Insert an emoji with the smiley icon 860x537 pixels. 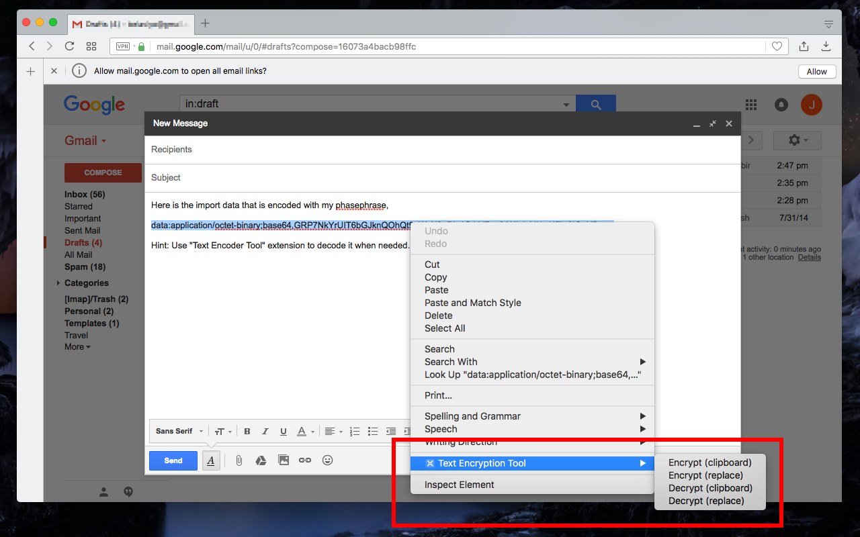328,460
